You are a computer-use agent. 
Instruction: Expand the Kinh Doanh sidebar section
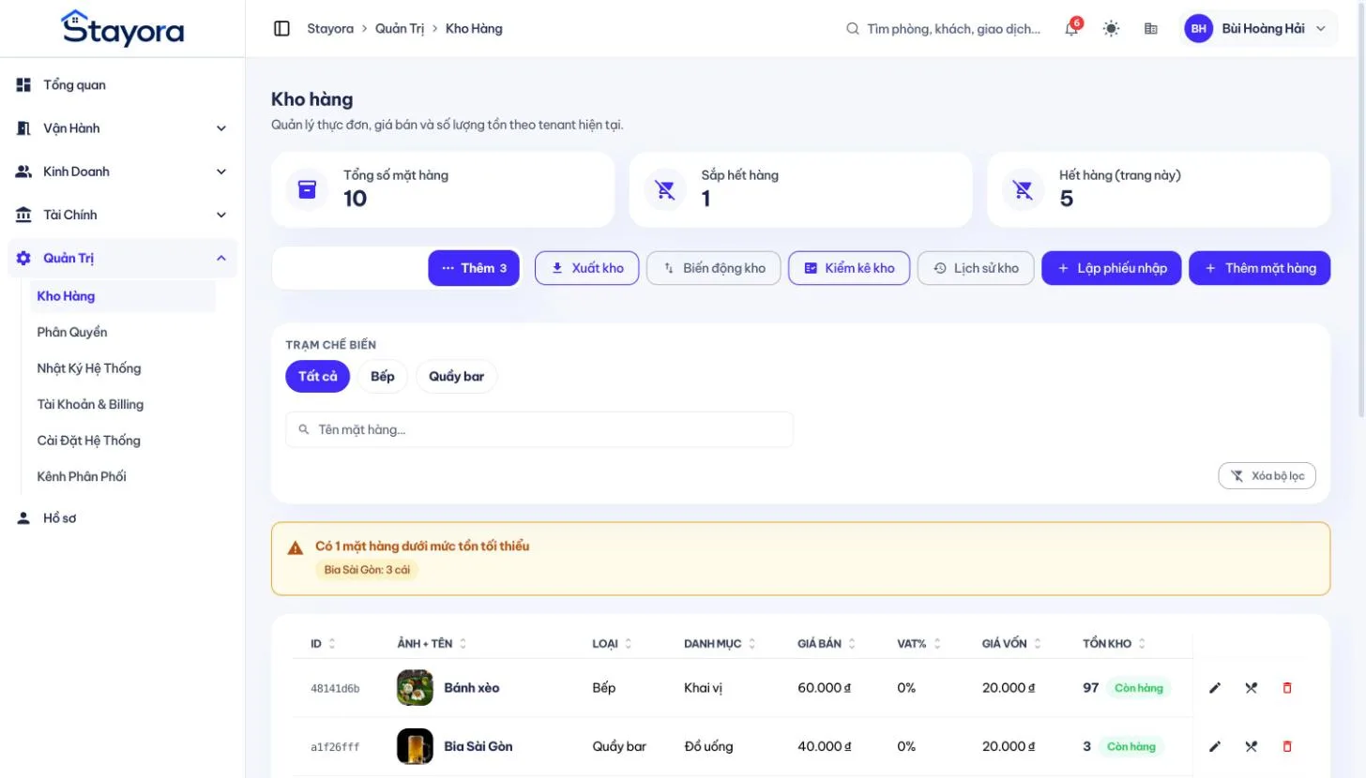[x=122, y=172]
